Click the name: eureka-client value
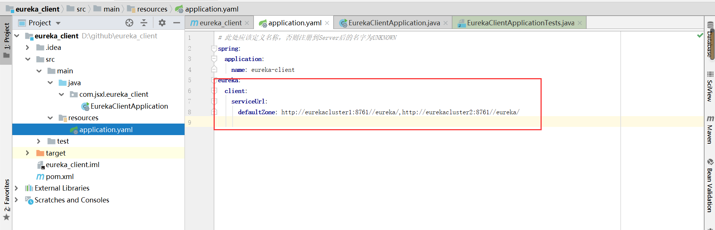The image size is (715, 230). pos(273,70)
